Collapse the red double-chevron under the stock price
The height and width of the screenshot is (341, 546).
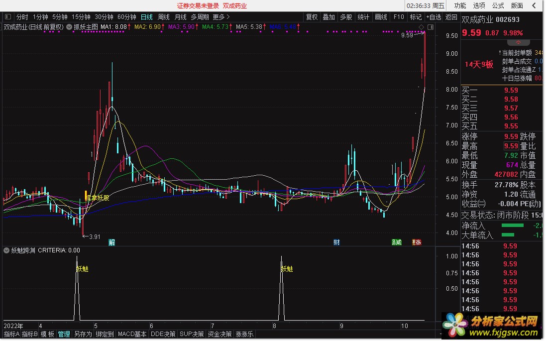pyautogui.click(x=518, y=42)
